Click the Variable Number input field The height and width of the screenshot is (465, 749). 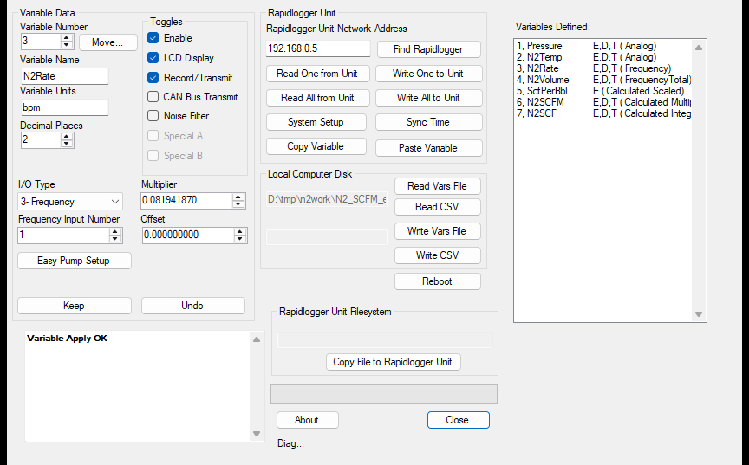point(41,42)
